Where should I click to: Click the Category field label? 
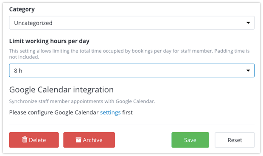coord(22,9)
